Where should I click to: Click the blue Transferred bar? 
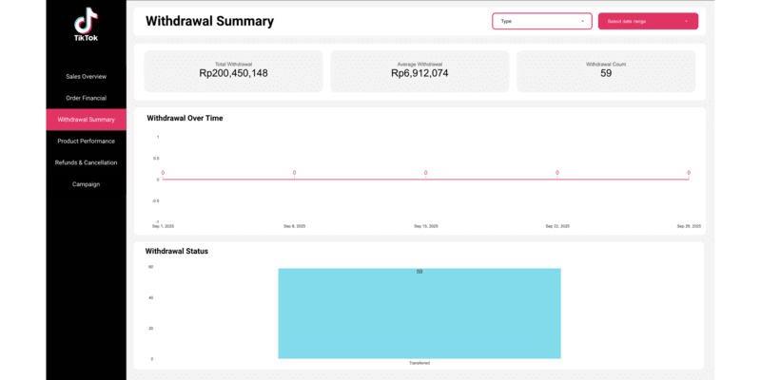(420, 313)
